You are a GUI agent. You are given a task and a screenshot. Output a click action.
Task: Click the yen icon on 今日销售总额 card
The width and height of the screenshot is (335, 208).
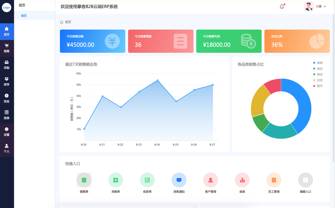(112, 41)
